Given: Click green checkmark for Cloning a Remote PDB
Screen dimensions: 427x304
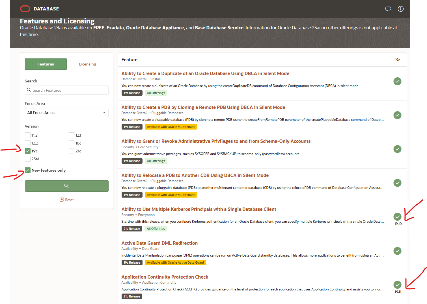Looking at the screenshot, I should pyautogui.click(x=397, y=115).
